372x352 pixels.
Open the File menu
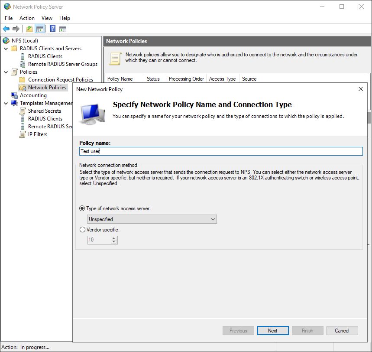point(9,18)
